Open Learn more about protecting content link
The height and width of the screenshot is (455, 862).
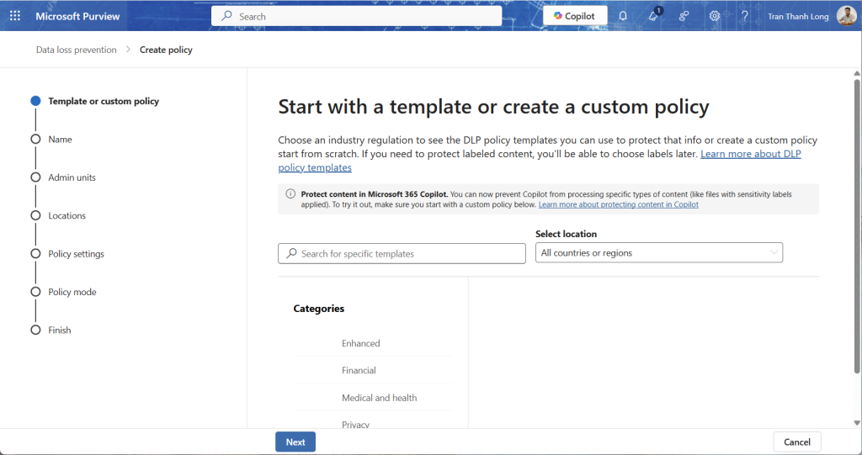coord(618,205)
